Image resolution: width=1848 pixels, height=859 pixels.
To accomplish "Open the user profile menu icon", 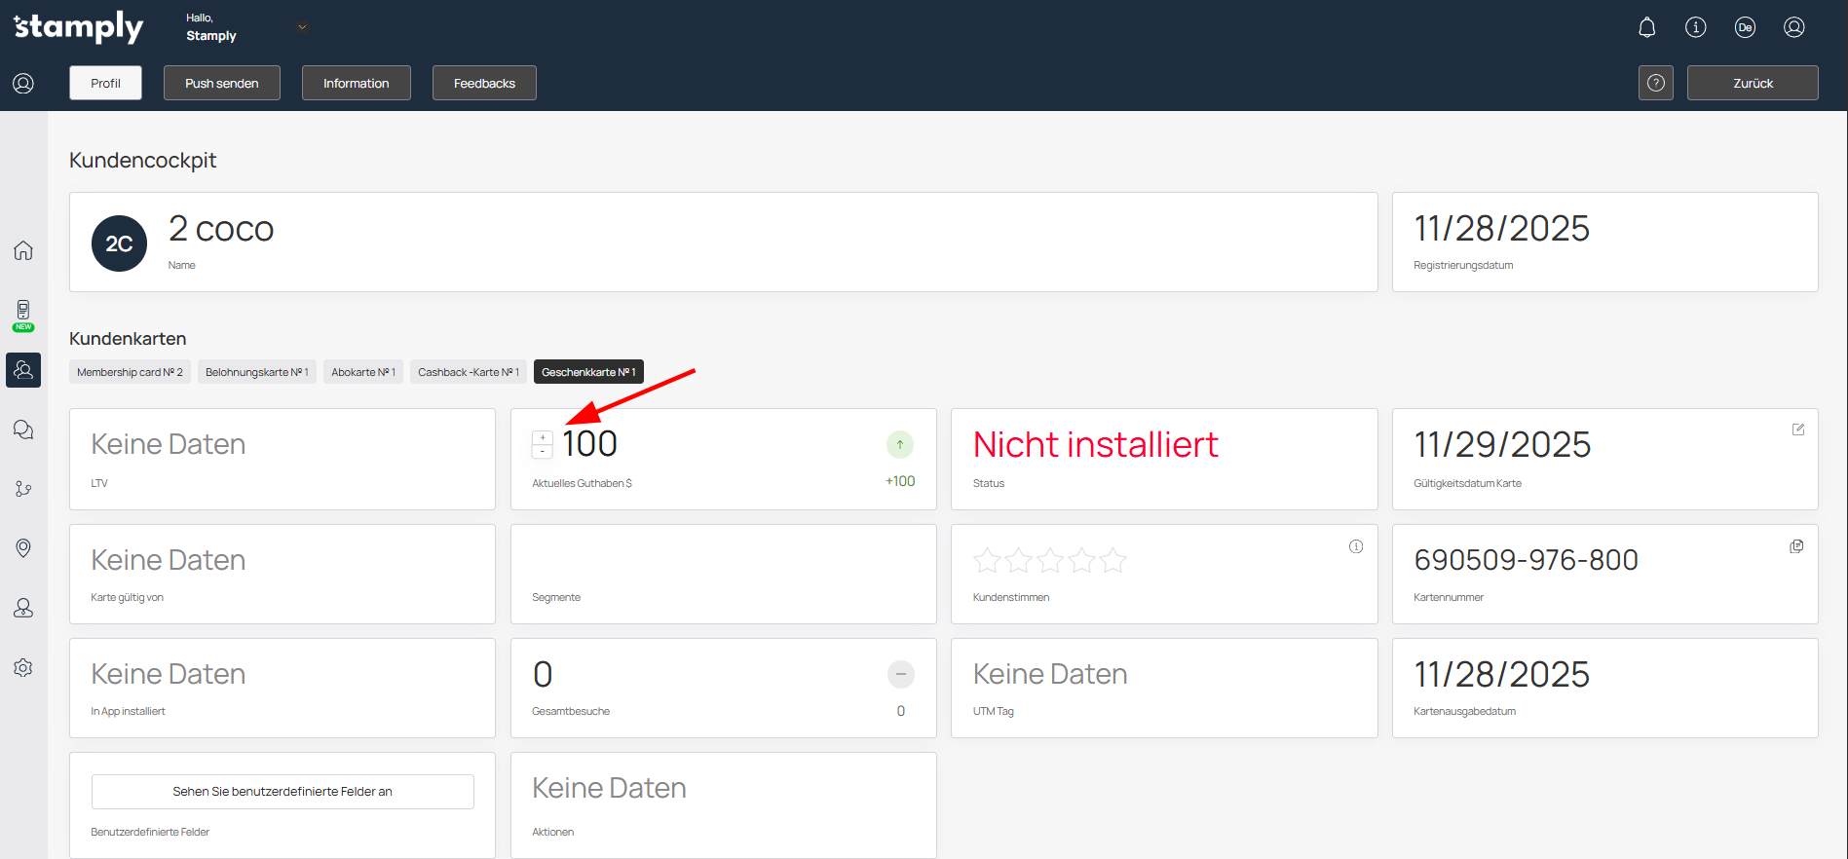I will (x=1793, y=27).
